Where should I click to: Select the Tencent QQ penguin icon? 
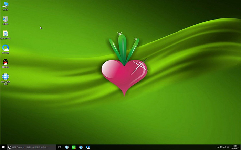click(x=6, y=63)
